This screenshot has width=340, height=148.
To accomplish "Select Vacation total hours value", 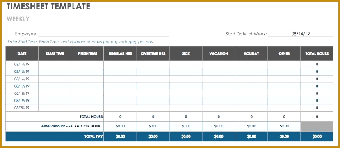I will coord(219,117).
